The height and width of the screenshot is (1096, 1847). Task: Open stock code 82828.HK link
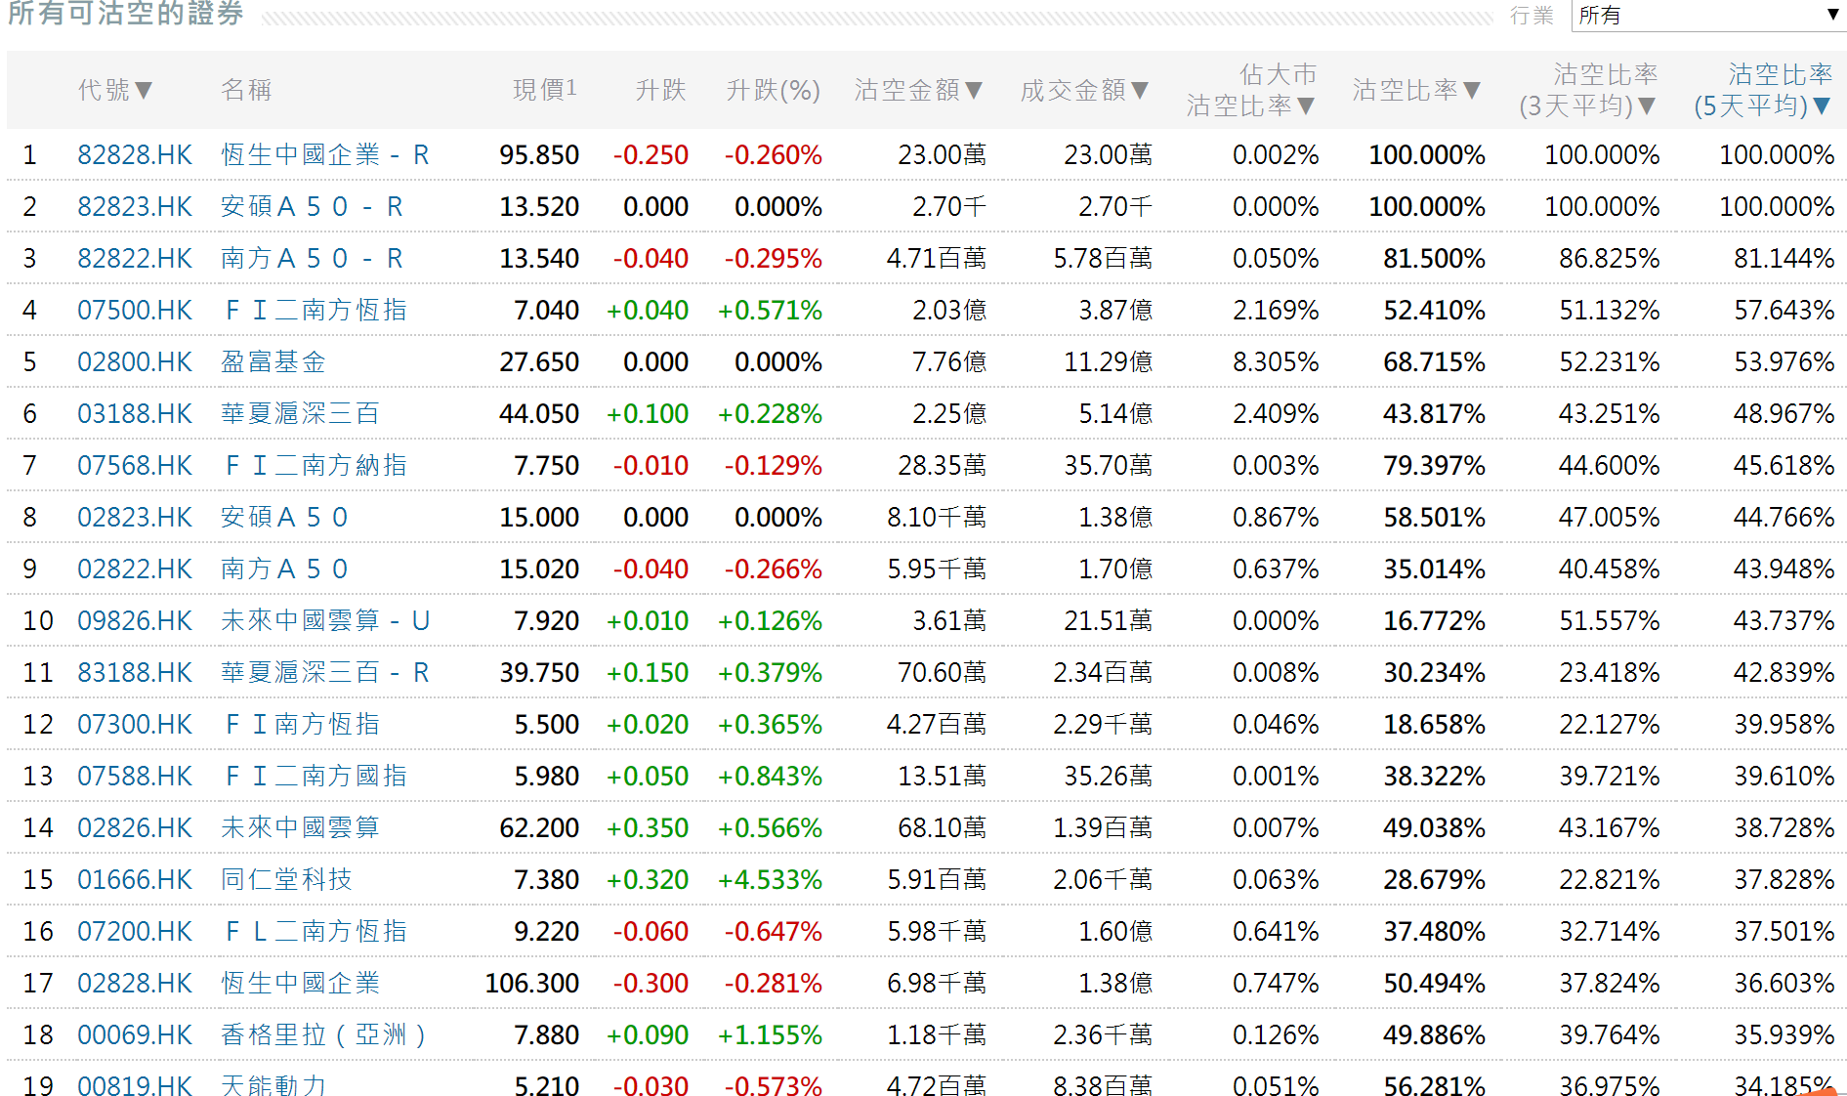point(135,155)
